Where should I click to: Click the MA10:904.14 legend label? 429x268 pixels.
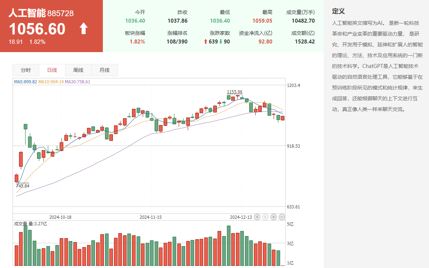pyautogui.click(x=51, y=82)
